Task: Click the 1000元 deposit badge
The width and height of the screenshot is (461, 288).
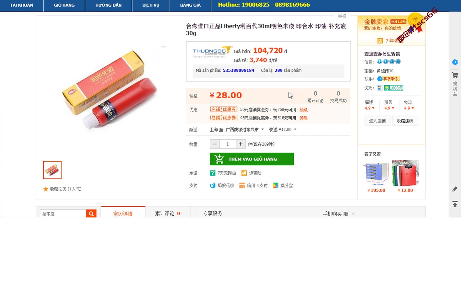Action: [x=394, y=88]
